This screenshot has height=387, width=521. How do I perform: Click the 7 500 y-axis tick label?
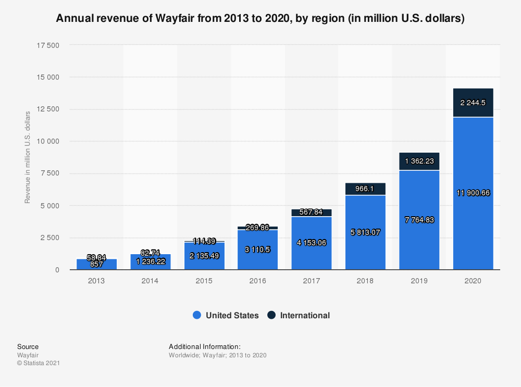coord(50,173)
